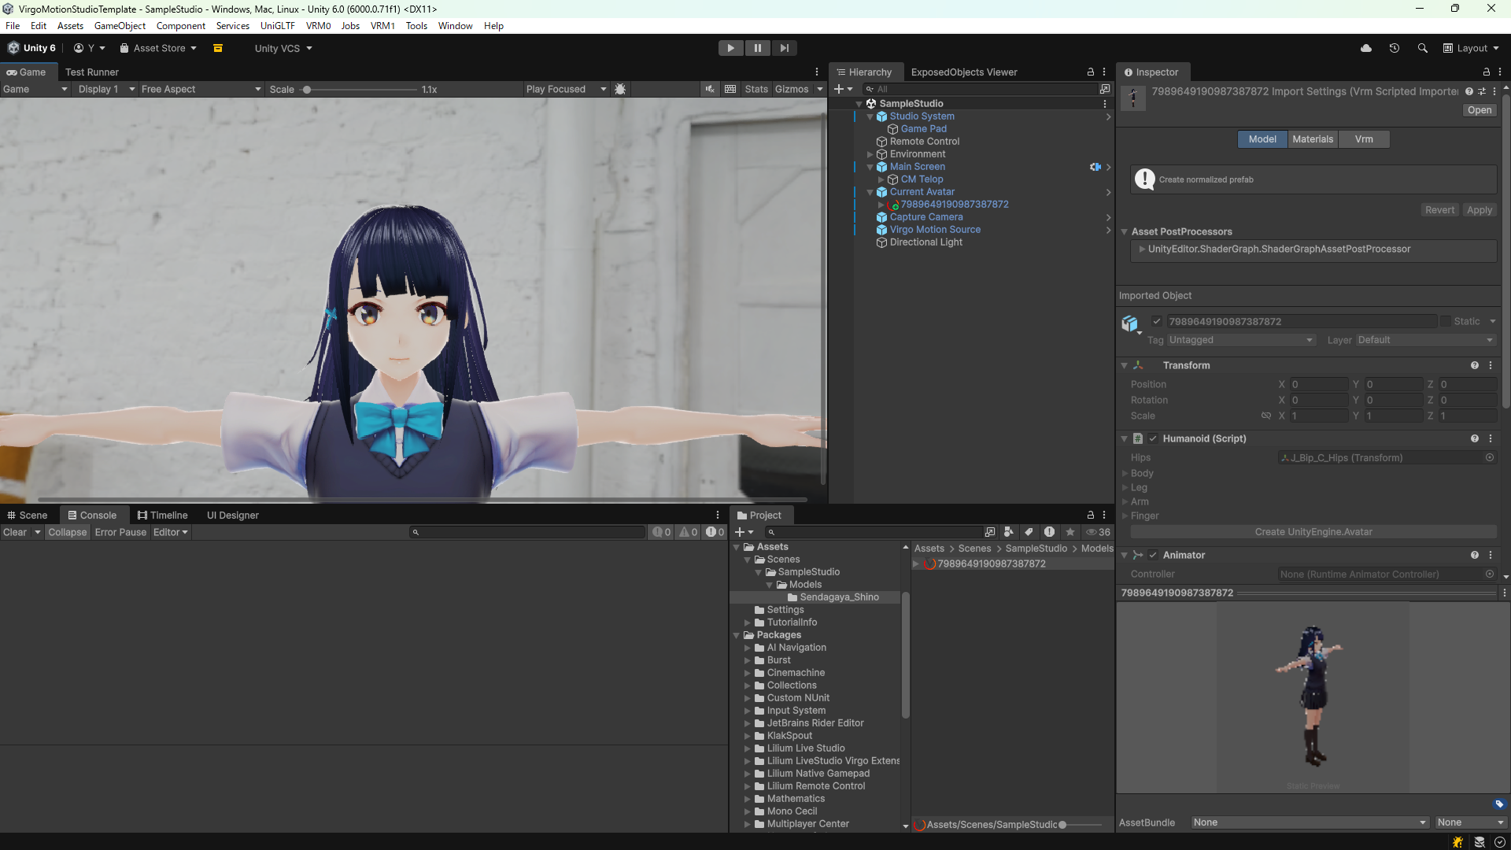Viewport: 1511px width, 850px height.
Task: Switch to ExposedObjects Viewer tab
Action: click(x=964, y=72)
